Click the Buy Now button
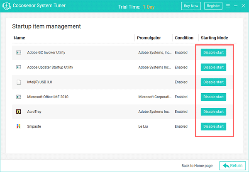This screenshot has height=172, width=249. pos(191,6)
